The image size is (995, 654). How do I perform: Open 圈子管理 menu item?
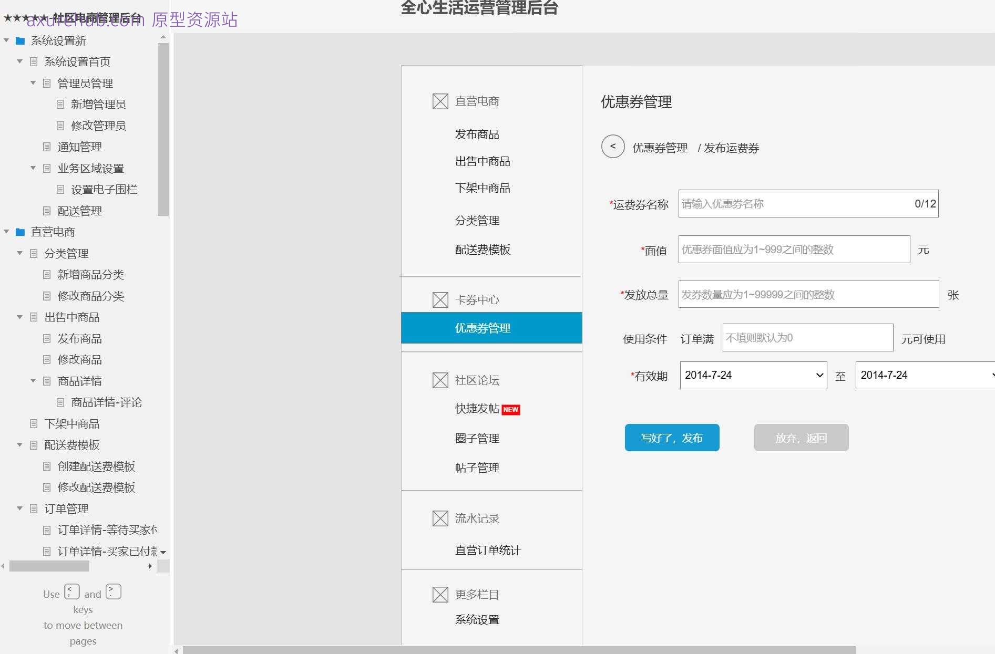[x=477, y=438]
